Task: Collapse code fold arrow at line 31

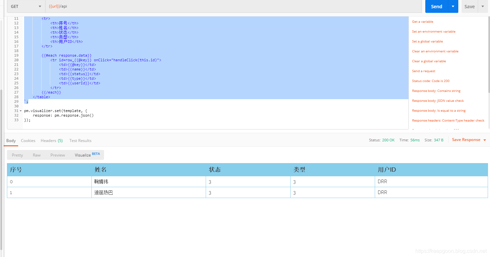Action: (20, 111)
